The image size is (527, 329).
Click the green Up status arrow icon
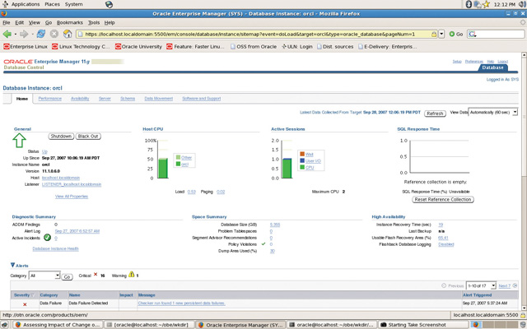[x=20, y=141]
